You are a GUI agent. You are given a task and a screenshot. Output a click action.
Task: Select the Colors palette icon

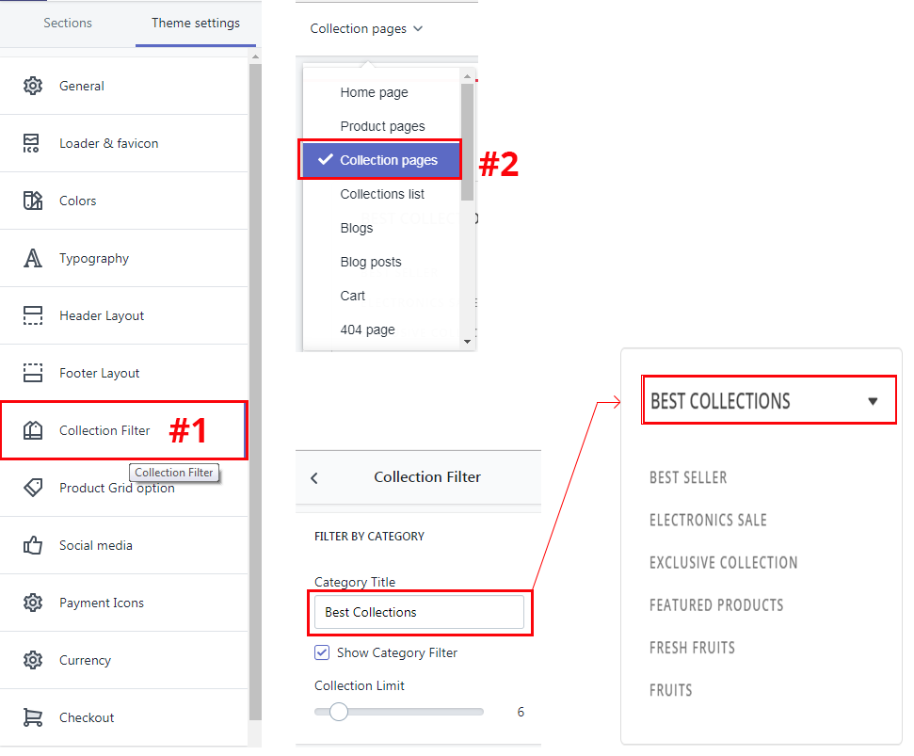point(33,201)
